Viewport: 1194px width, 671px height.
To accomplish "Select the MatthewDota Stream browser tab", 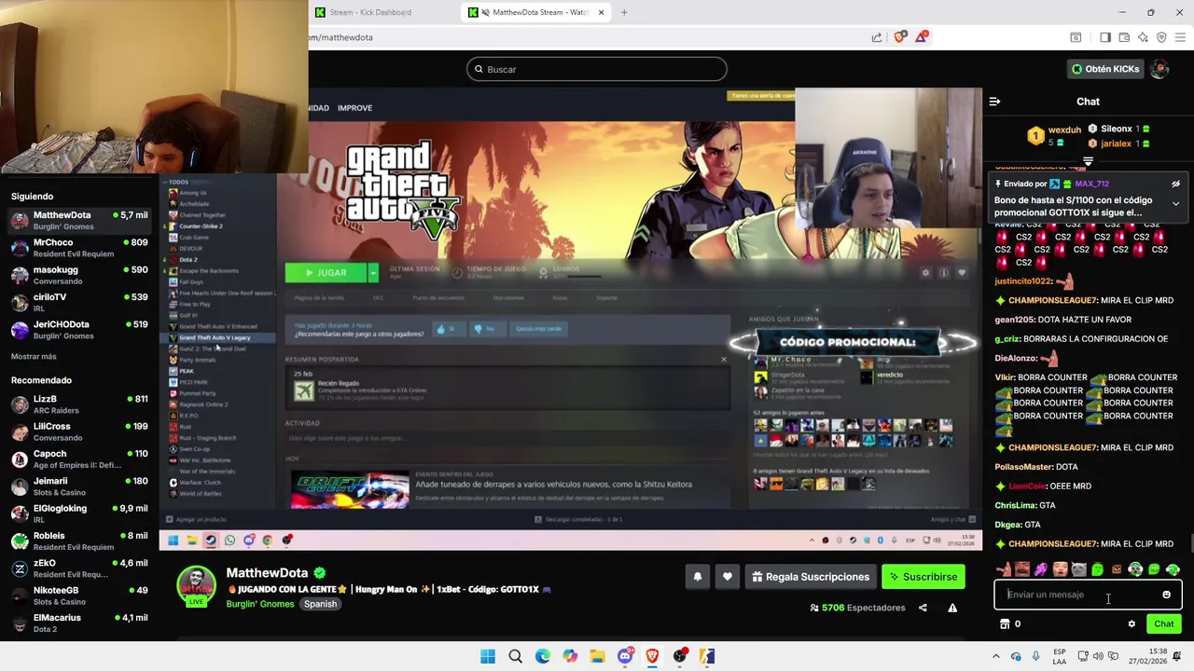I will click(536, 12).
